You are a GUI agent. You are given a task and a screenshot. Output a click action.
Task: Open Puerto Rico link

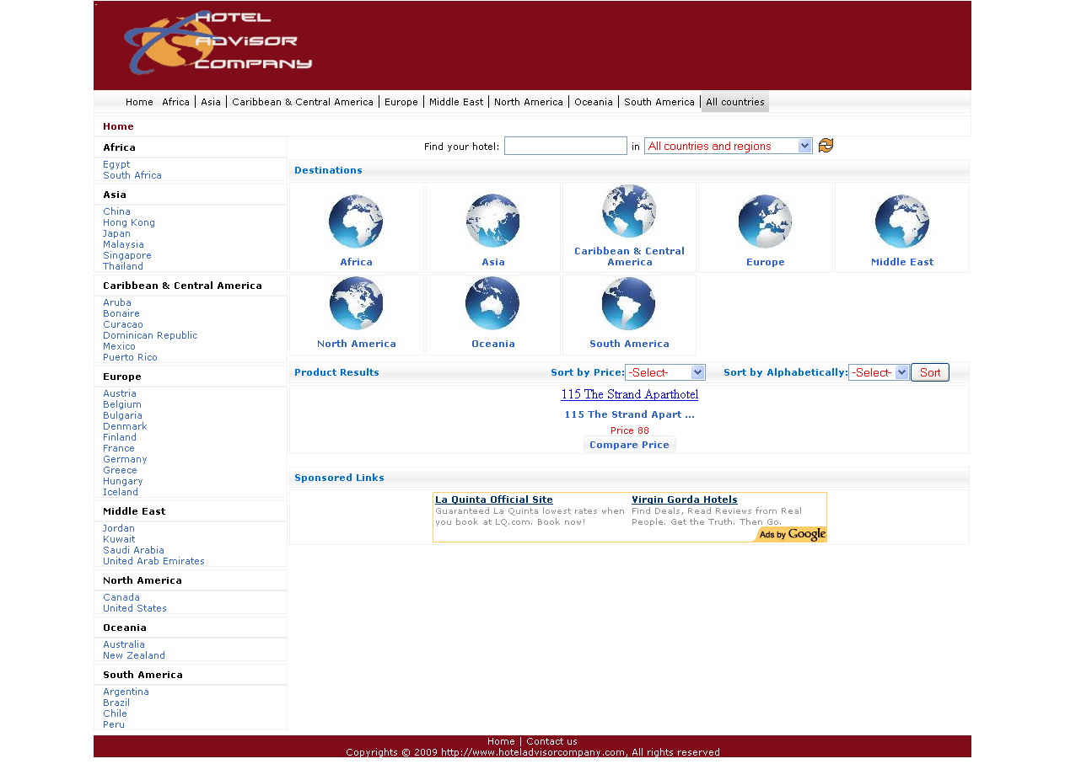[x=130, y=357]
